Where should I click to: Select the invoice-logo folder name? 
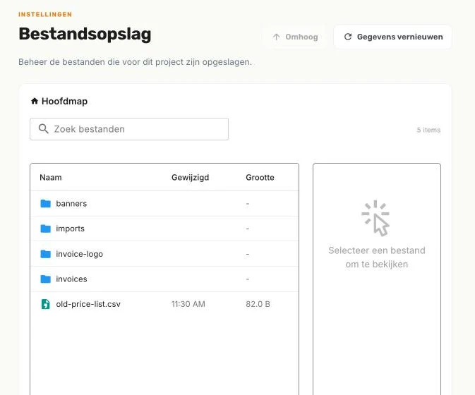pos(79,254)
